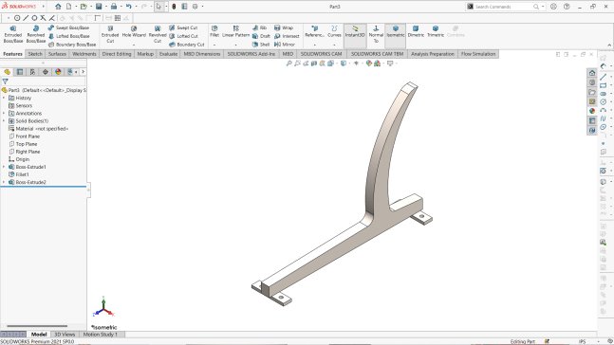The width and height of the screenshot is (614, 345).
Task: Open the Flow Simulation tab
Action: (x=478, y=54)
